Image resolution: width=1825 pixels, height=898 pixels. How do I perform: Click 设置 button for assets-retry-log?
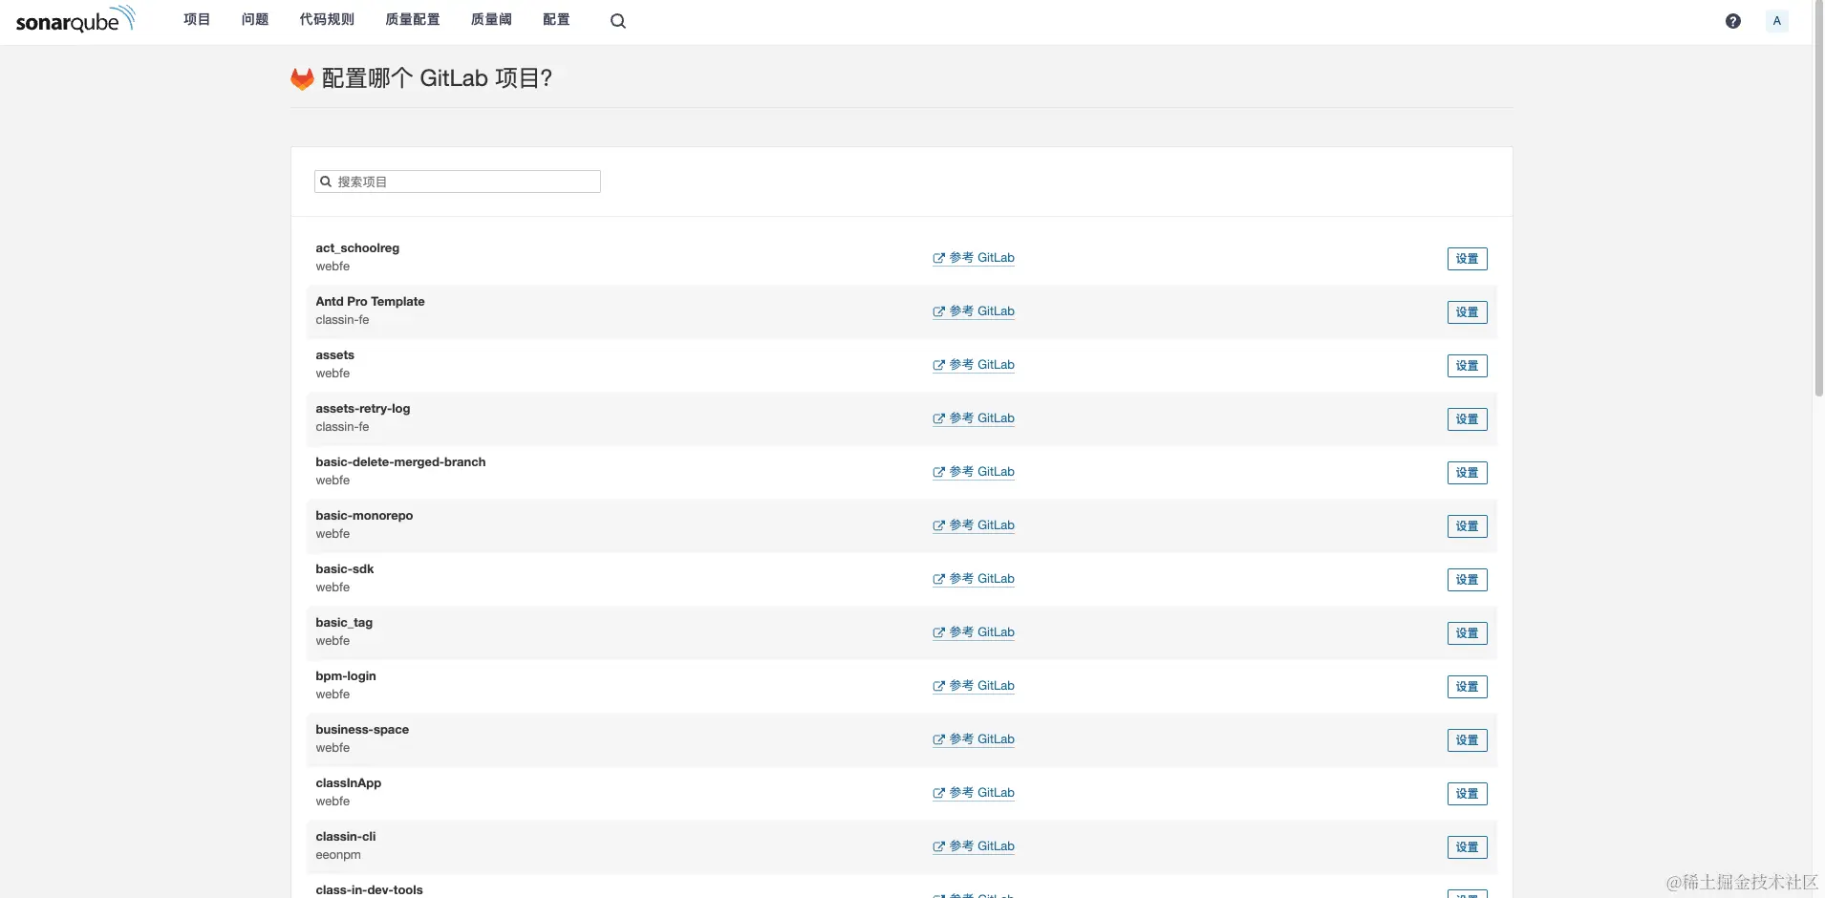pos(1467,419)
